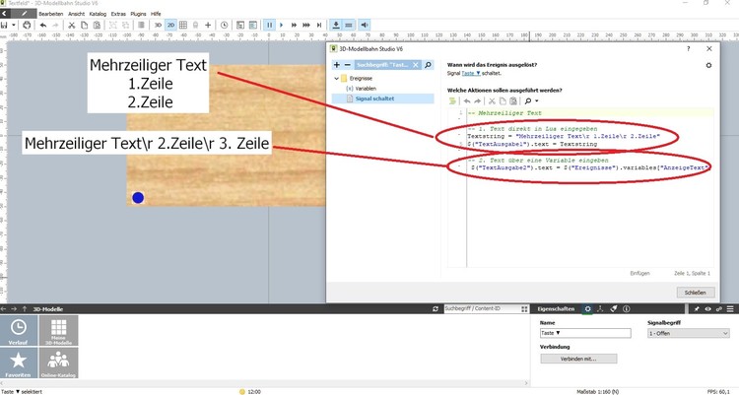Toggle the 2D view mode button
The width and height of the screenshot is (739, 395).
[x=170, y=25]
